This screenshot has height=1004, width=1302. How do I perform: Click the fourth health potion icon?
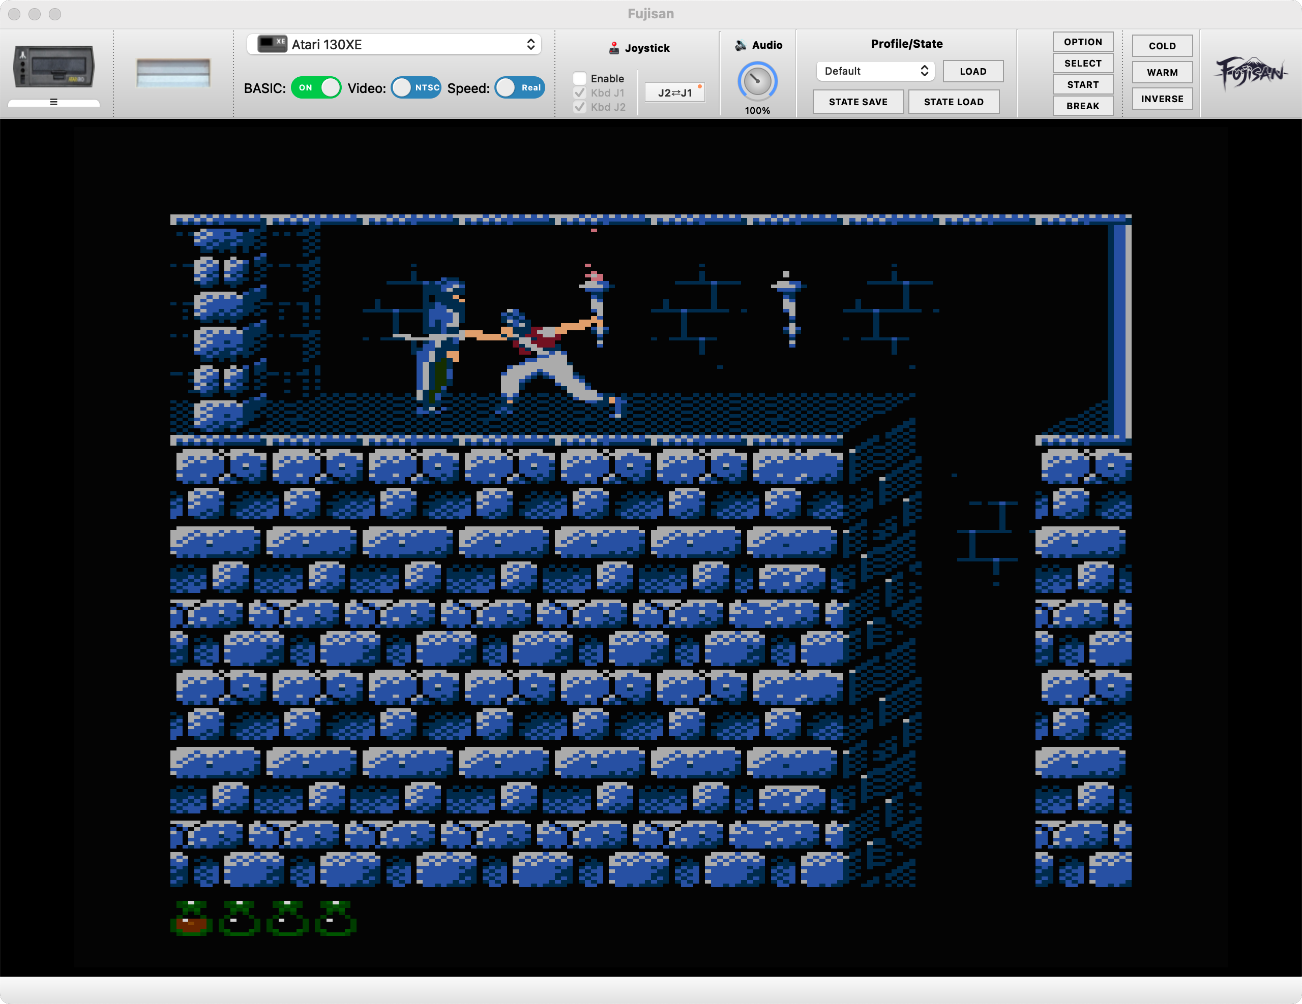336,918
